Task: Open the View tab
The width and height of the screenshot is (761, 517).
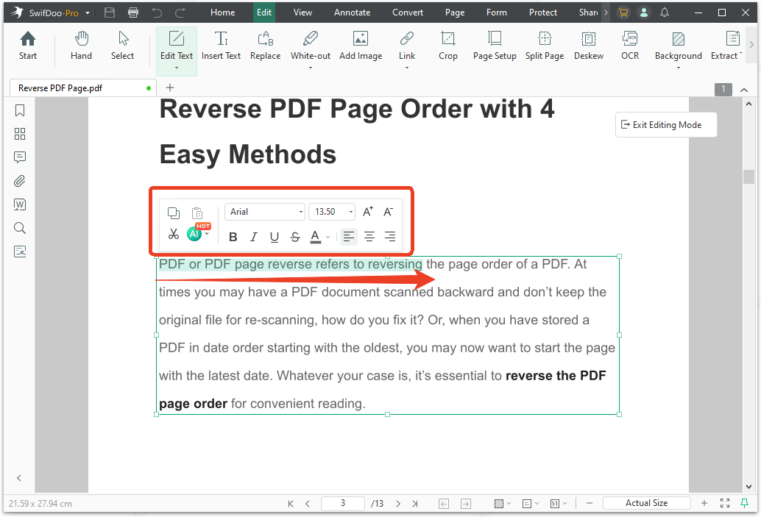Action: (x=302, y=13)
